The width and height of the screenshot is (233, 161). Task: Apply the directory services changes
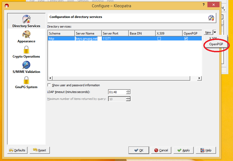click(183, 150)
